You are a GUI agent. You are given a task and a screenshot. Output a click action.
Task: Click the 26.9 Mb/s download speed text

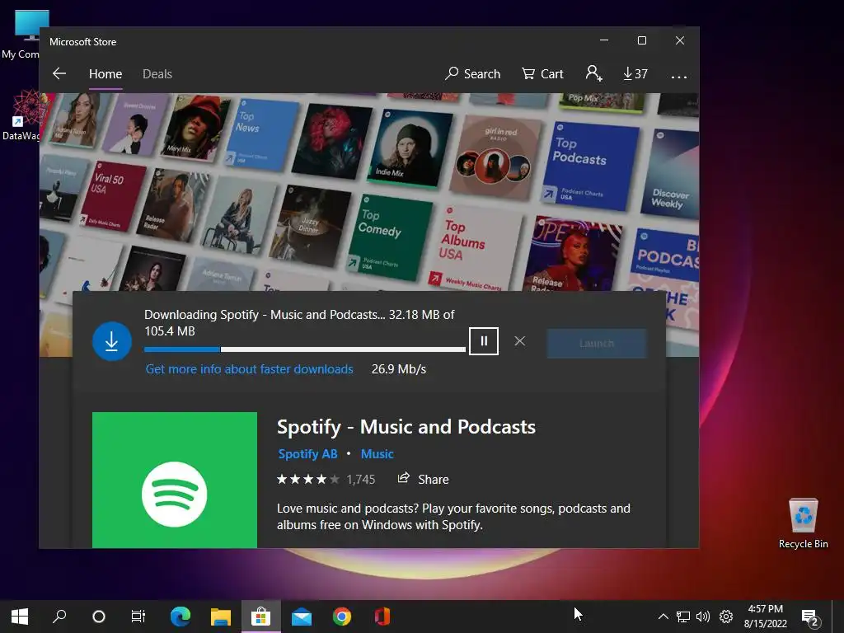coord(399,369)
